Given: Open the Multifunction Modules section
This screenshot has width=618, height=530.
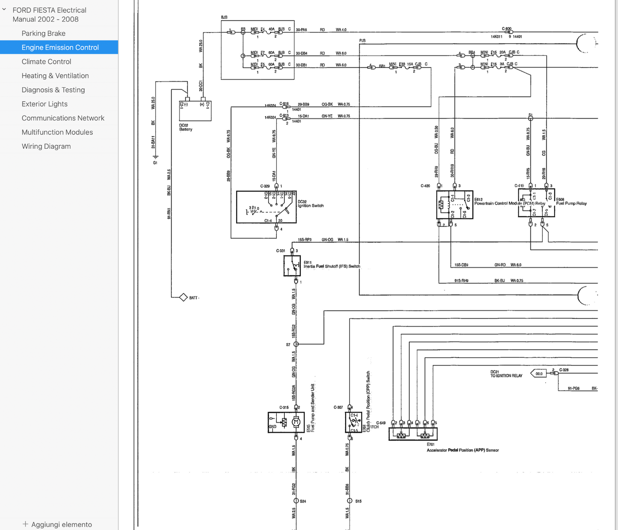Looking at the screenshot, I should tap(57, 132).
